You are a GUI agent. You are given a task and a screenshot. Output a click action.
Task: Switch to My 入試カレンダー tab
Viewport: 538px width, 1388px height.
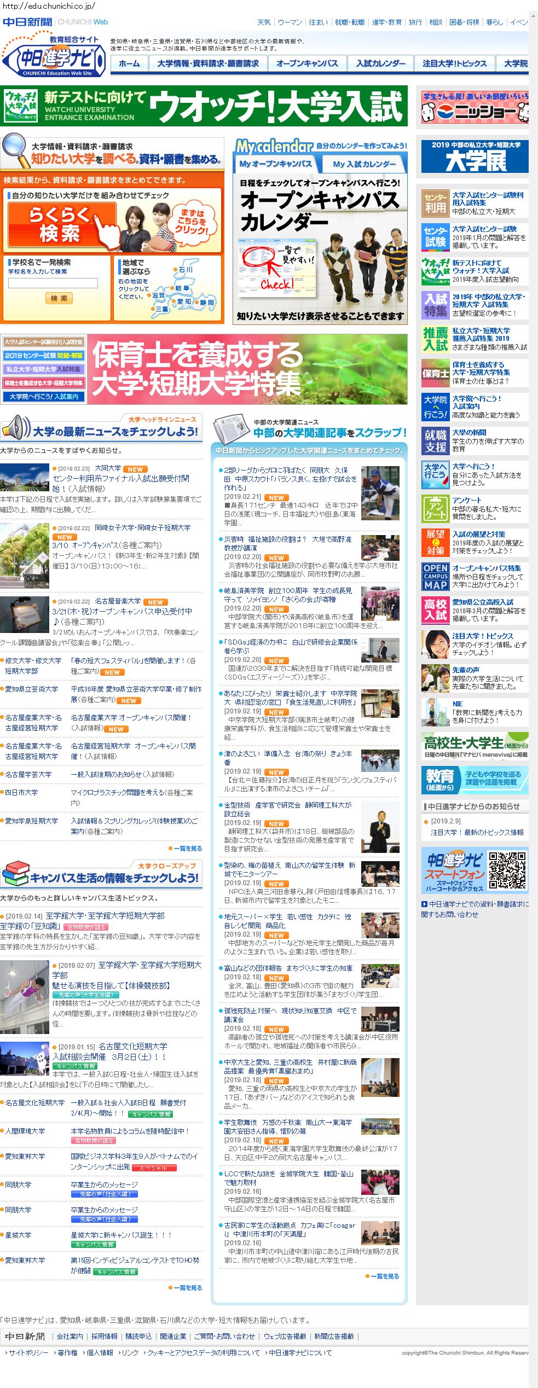click(364, 164)
